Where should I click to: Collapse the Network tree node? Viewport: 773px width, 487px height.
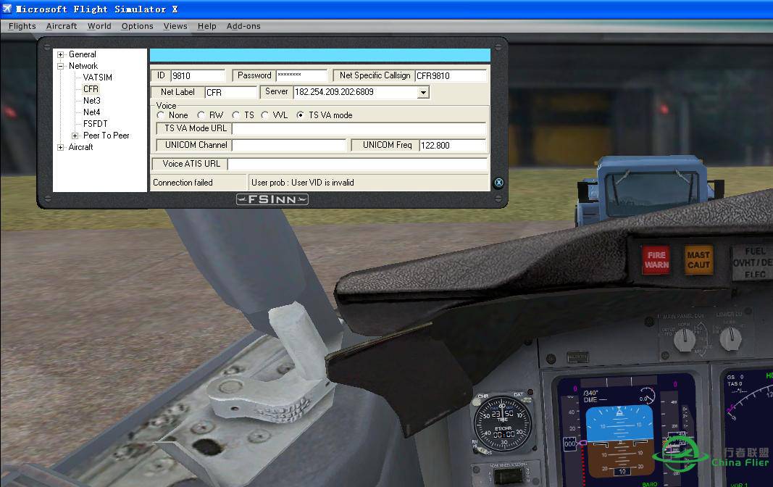[x=61, y=66]
